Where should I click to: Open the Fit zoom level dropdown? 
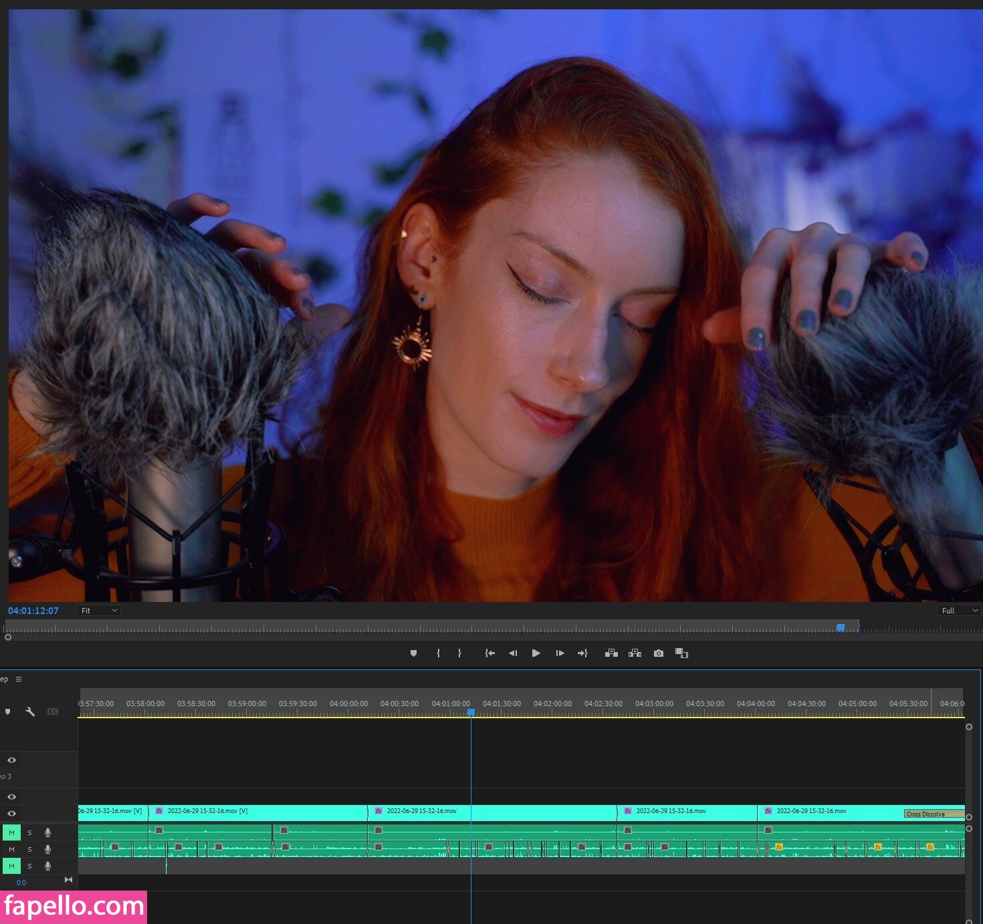(98, 611)
